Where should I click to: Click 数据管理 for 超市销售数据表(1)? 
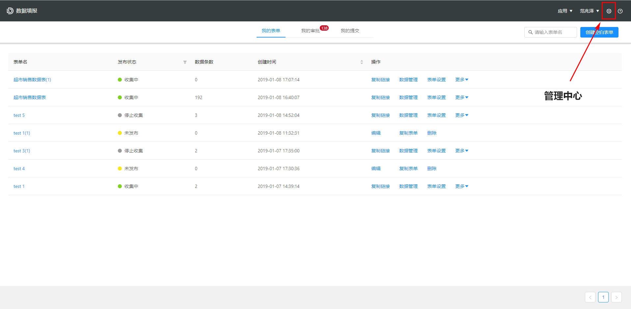click(408, 80)
